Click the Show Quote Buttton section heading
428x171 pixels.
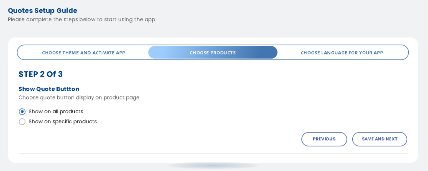point(49,89)
